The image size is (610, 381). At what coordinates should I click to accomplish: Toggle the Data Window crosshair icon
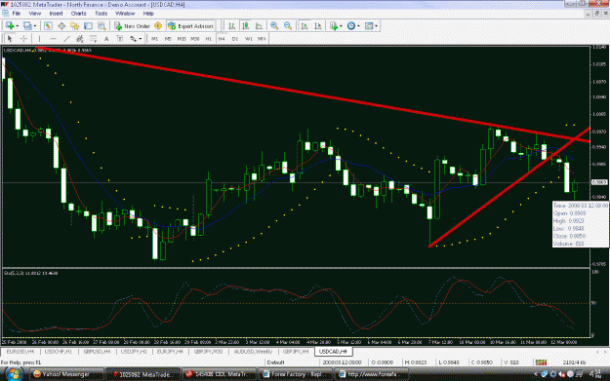[61, 26]
